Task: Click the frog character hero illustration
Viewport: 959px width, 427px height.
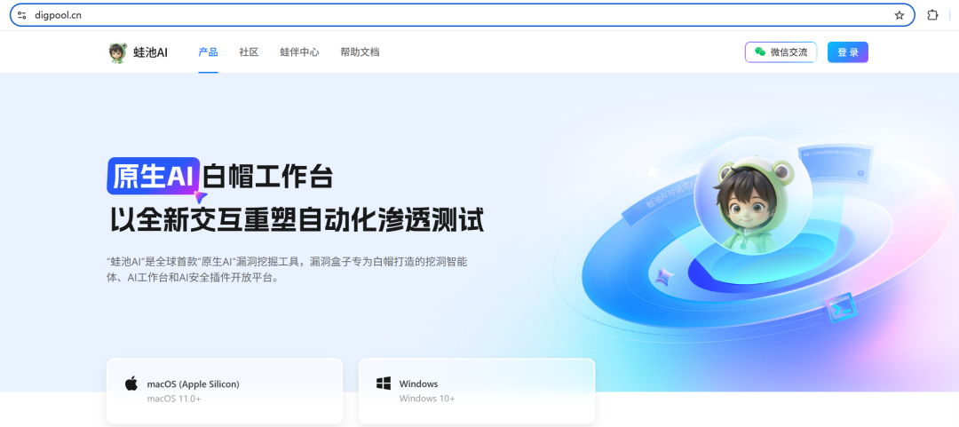Action: 753,196
